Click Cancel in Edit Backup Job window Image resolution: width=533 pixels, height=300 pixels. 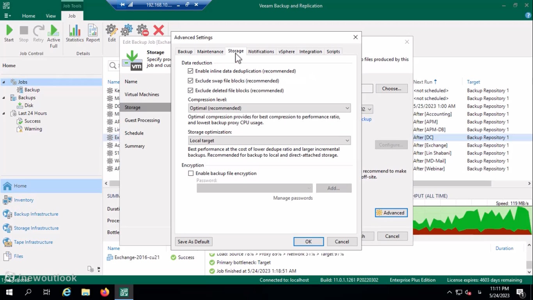pyautogui.click(x=392, y=236)
